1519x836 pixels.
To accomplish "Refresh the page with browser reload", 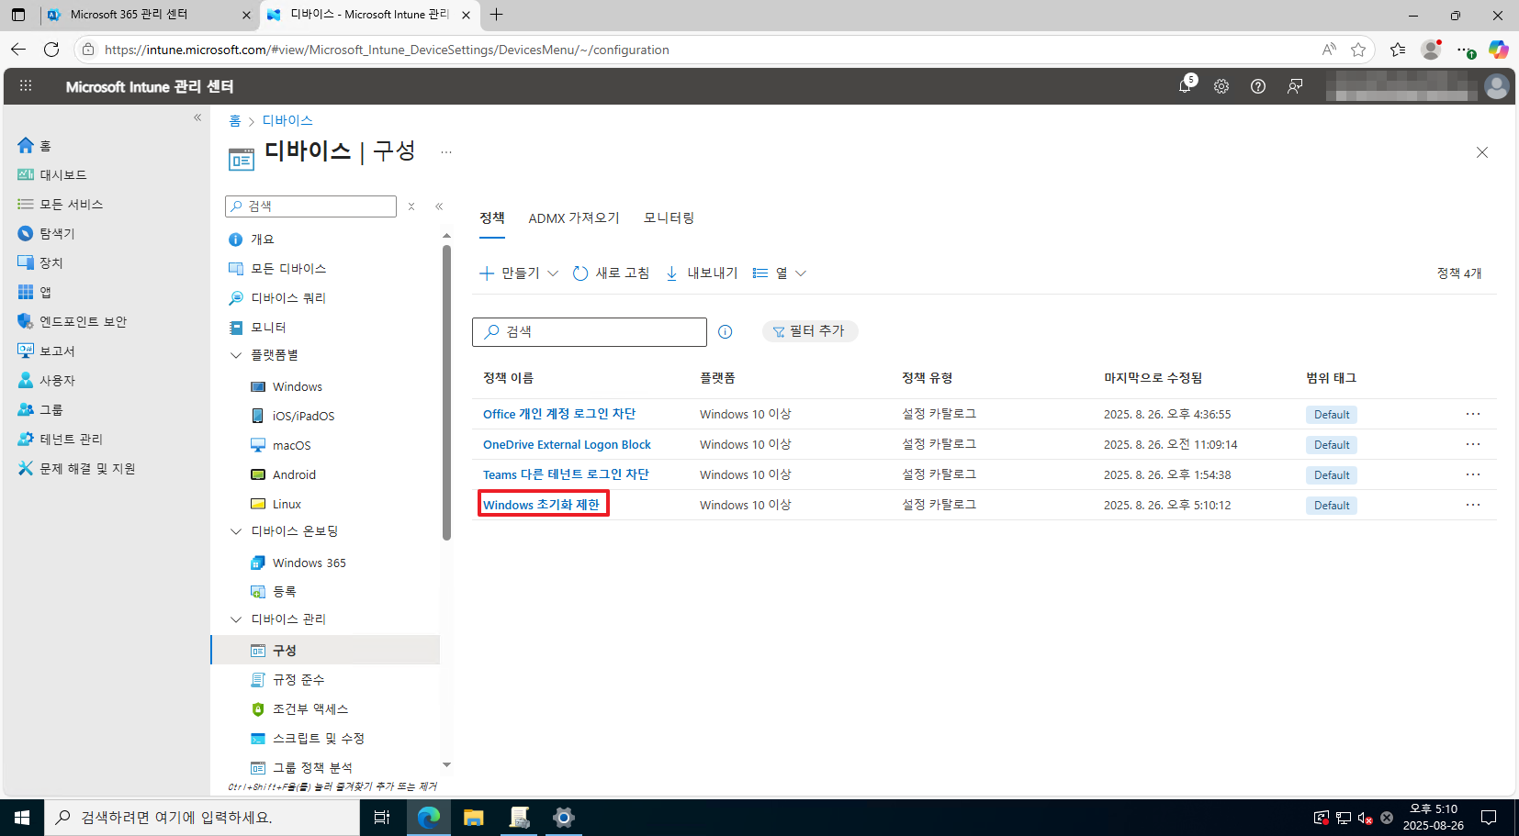I will coord(51,50).
